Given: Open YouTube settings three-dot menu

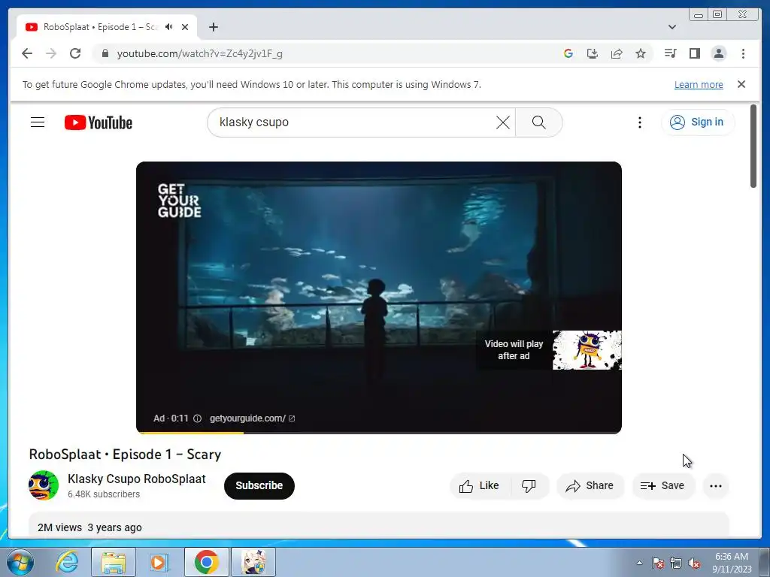Looking at the screenshot, I should pos(639,122).
